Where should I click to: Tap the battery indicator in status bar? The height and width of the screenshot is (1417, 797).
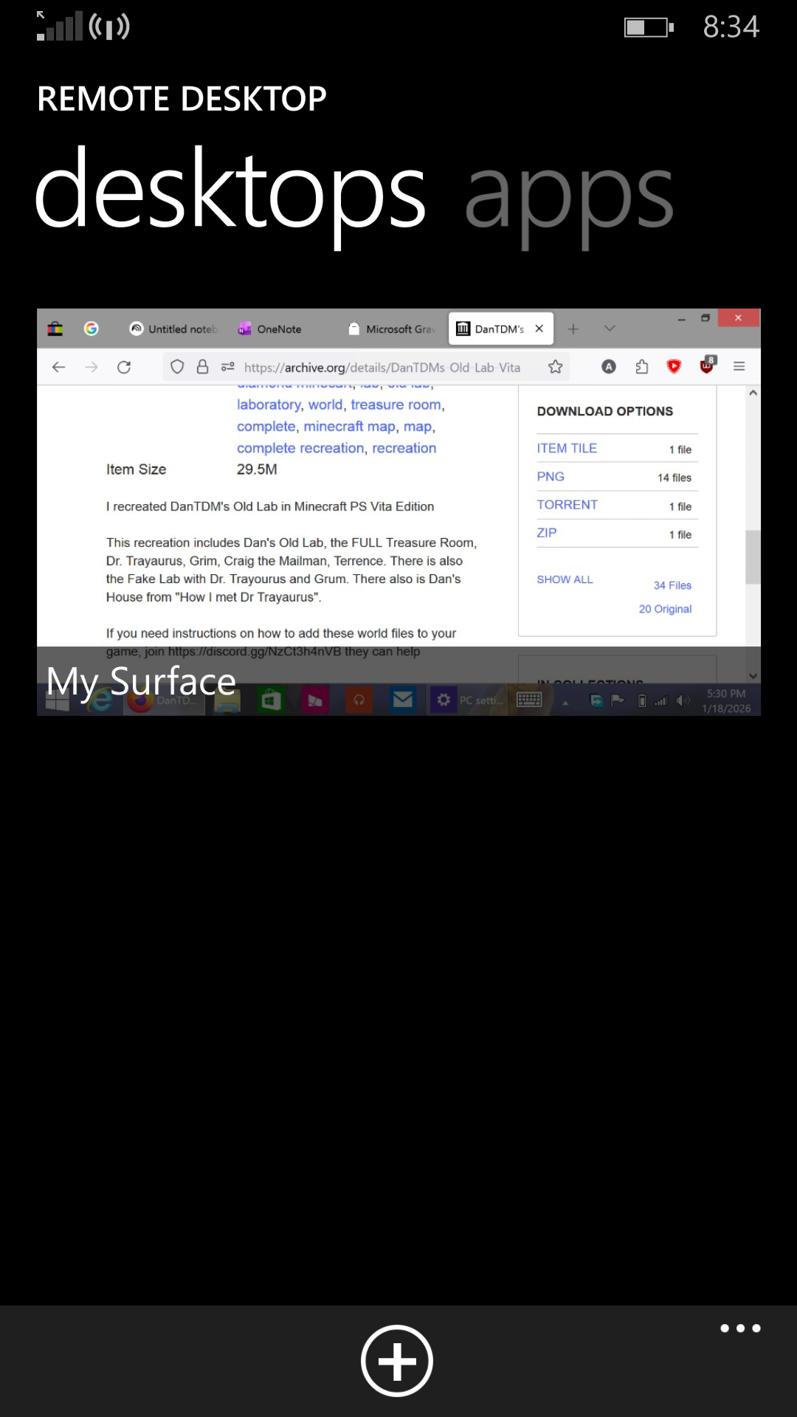click(649, 27)
